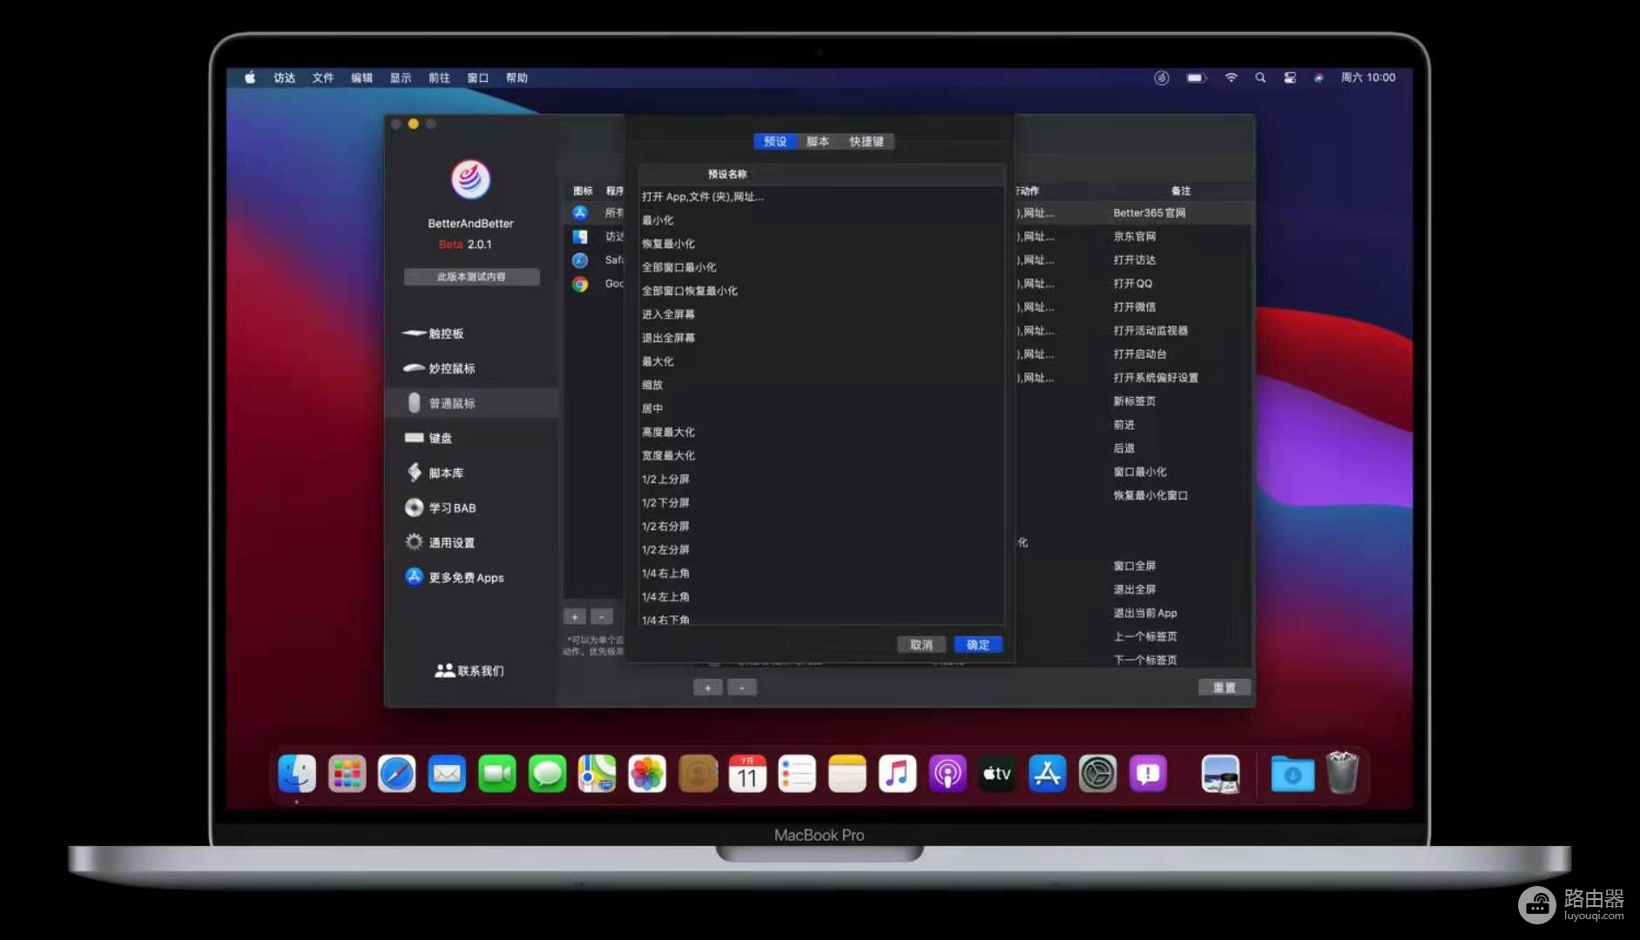Image resolution: width=1640 pixels, height=940 pixels.
Task: Open Safari from the Dock
Action: pyautogui.click(x=396, y=773)
